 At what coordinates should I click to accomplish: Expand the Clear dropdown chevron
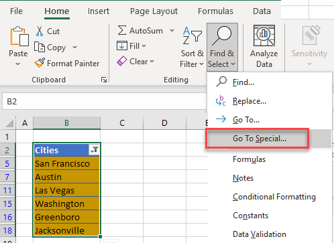[x=152, y=61]
